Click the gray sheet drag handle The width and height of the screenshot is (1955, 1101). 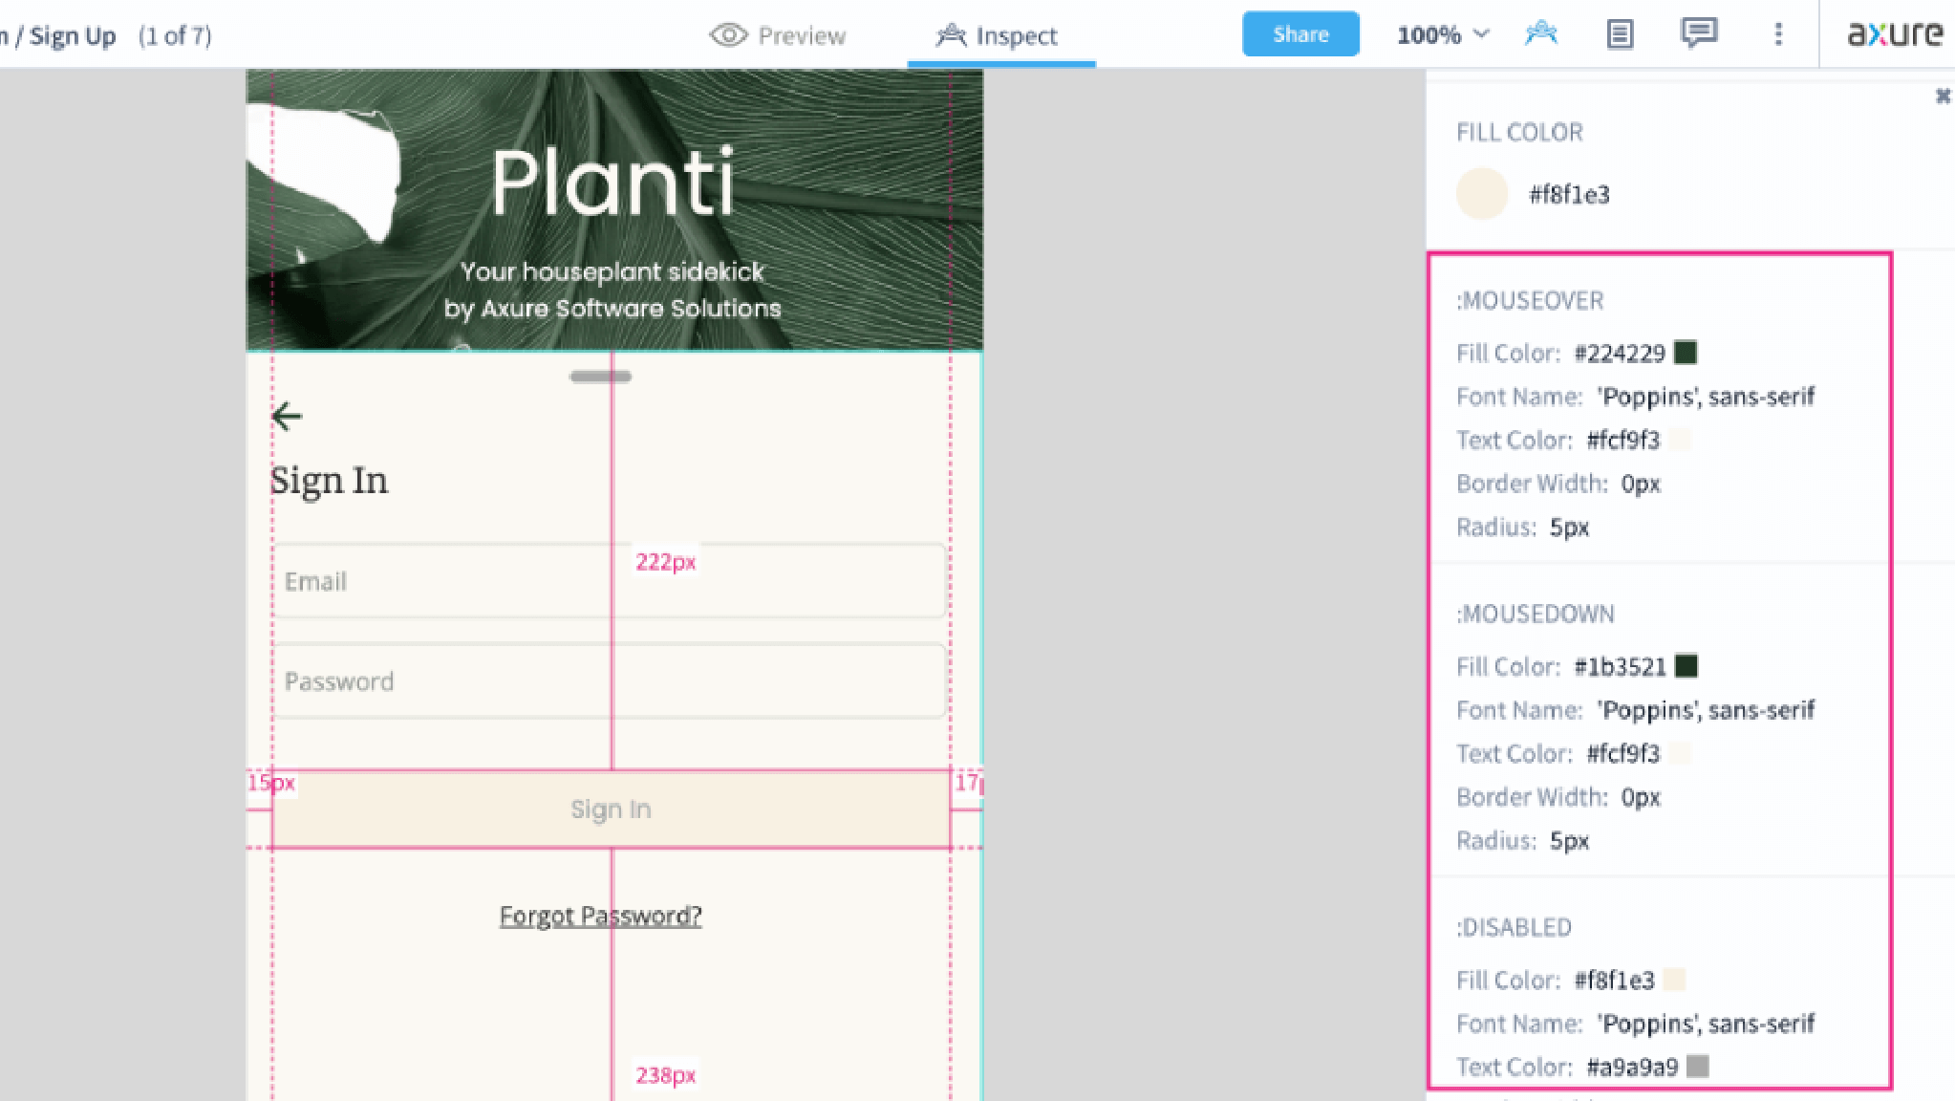(600, 377)
